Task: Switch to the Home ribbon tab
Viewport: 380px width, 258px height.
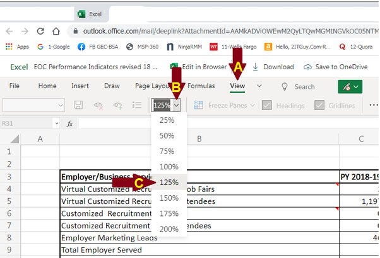Action: 47,86
